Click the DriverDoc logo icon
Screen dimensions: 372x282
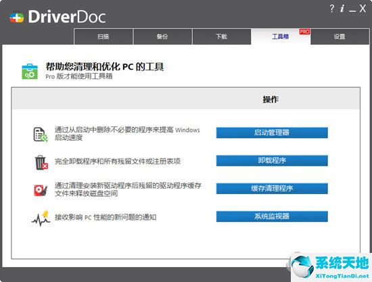point(17,17)
